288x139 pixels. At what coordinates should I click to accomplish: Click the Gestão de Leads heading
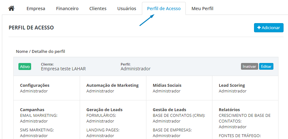tap(170, 110)
